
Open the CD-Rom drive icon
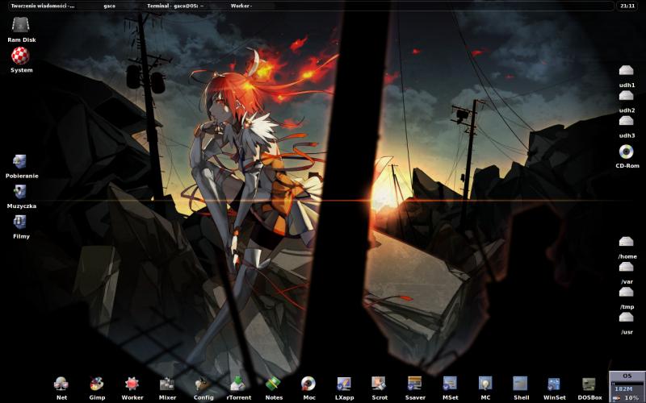(x=627, y=152)
